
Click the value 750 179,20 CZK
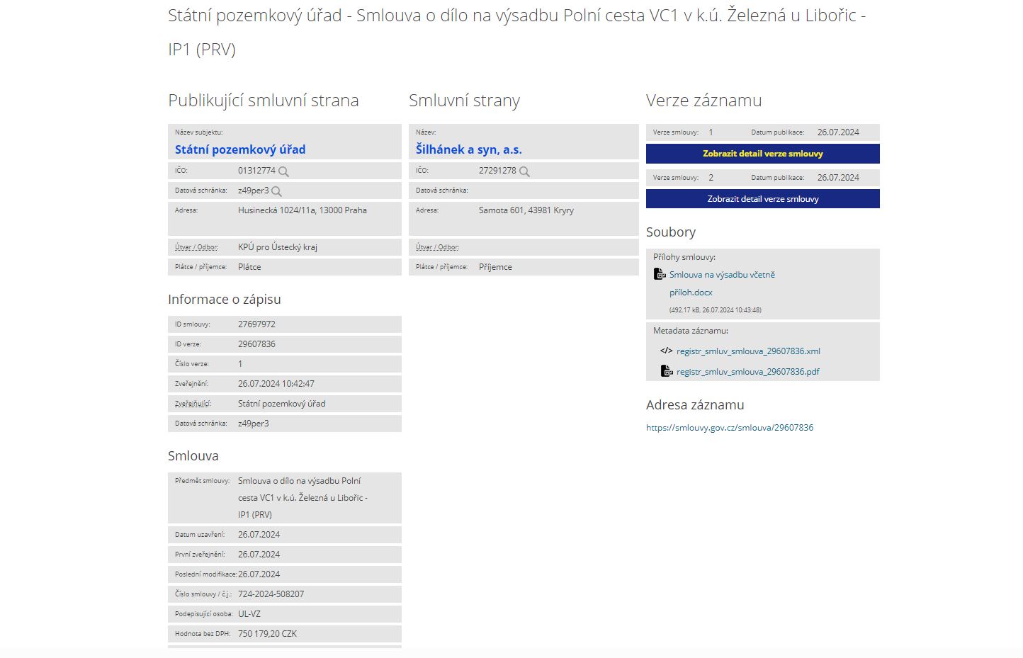click(267, 634)
